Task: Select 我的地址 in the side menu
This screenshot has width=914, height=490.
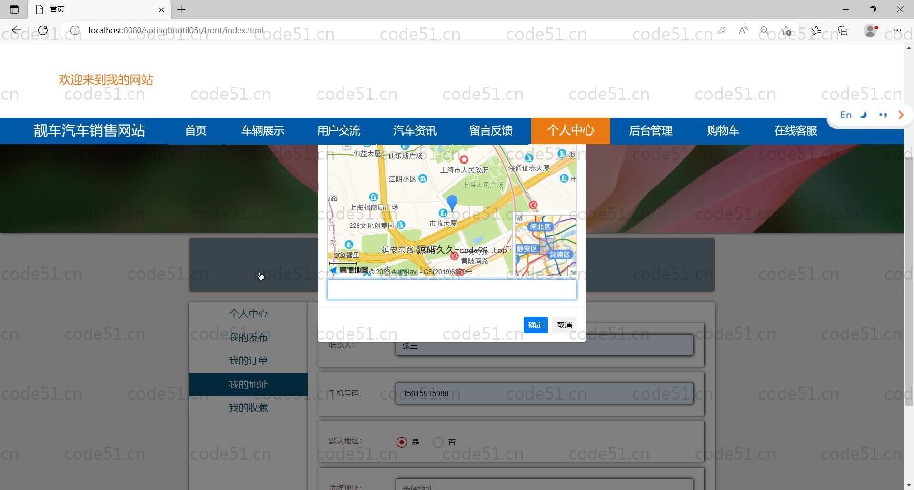Action: point(248,384)
